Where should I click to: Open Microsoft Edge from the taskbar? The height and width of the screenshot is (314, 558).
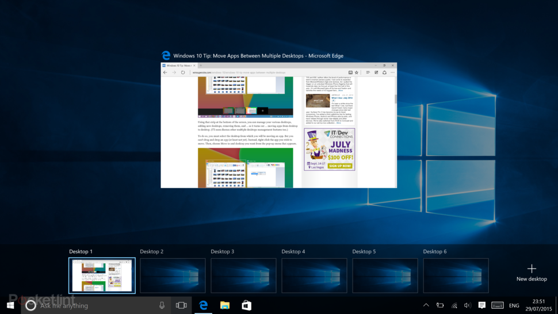(203, 305)
